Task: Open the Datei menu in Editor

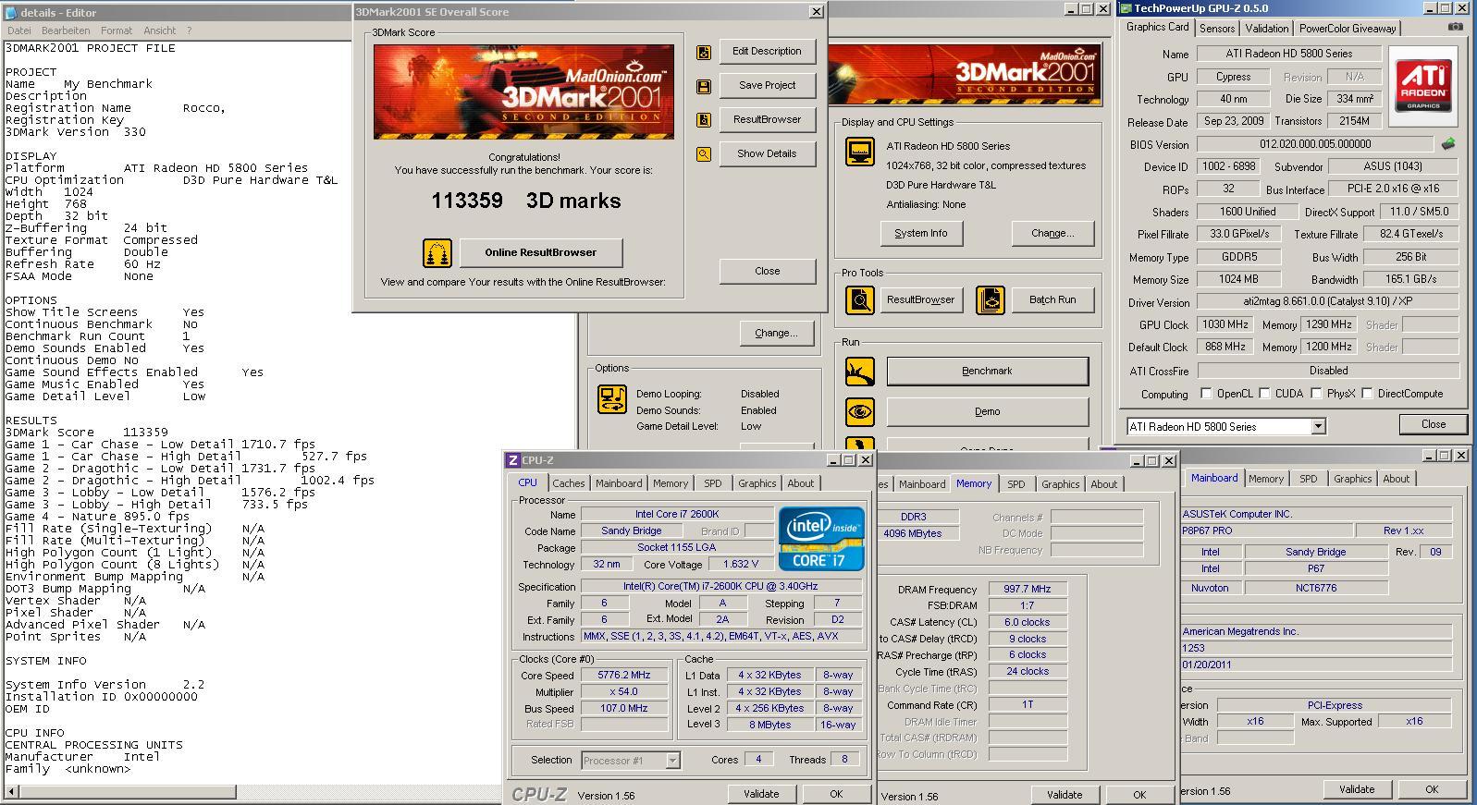Action: 19,30
